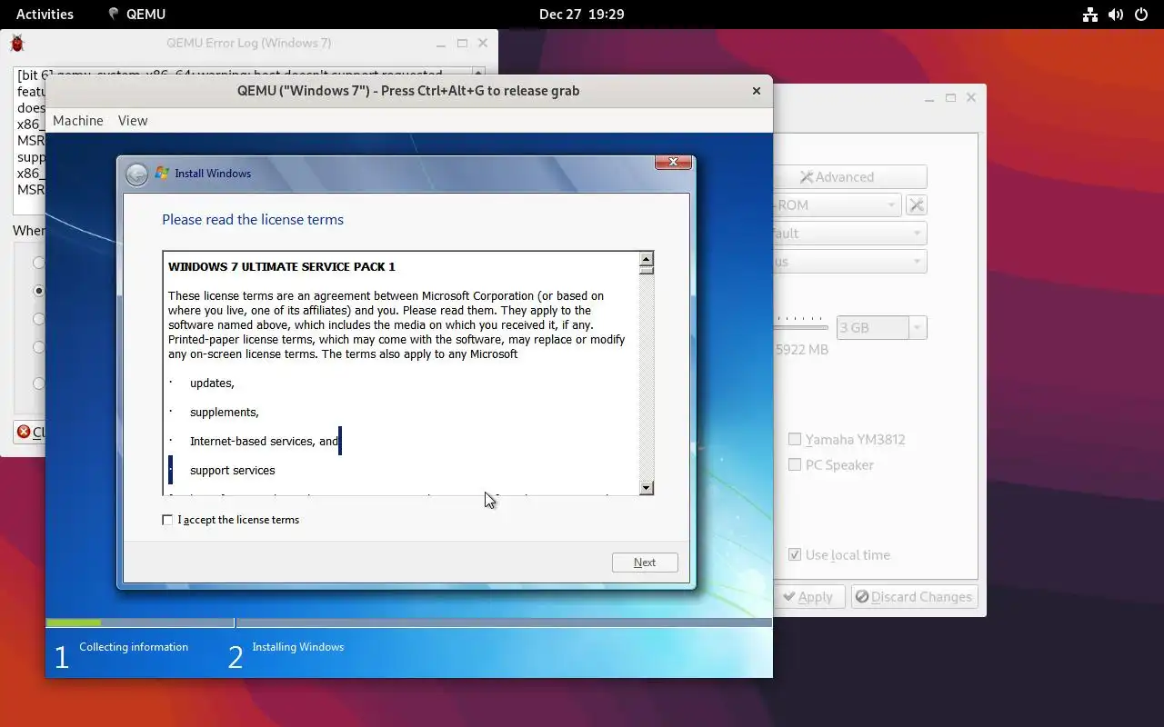Open the volume icon in top bar
Image resolution: width=1164 pixels, height=727 pixels.
pyautogui.click(x=1116, y=14)
